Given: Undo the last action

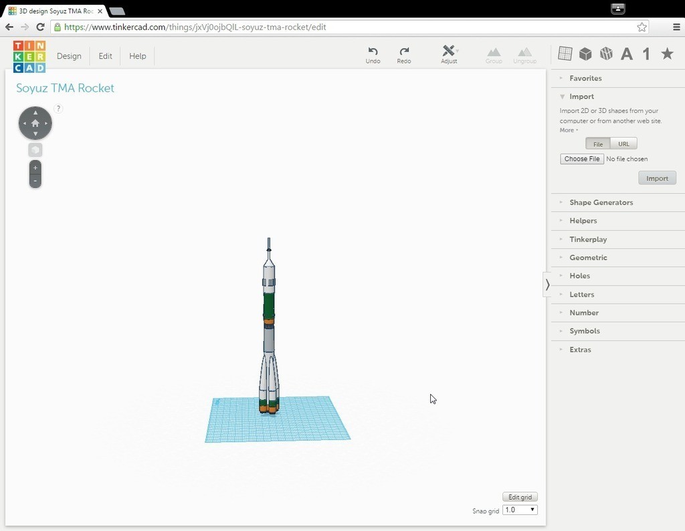Looking at the screenshot, I should tap(373, 55).
